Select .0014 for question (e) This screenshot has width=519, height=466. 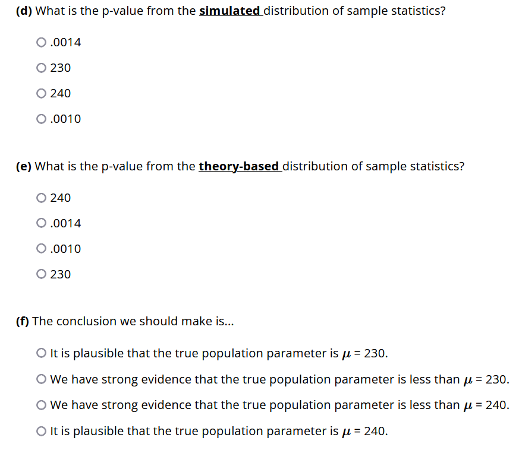pyautogui.click(x=40, y=223)
